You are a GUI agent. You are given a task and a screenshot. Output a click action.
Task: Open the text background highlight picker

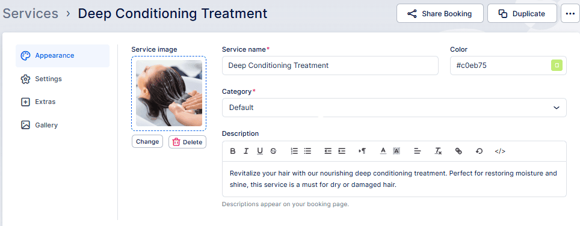pos(396,151)
